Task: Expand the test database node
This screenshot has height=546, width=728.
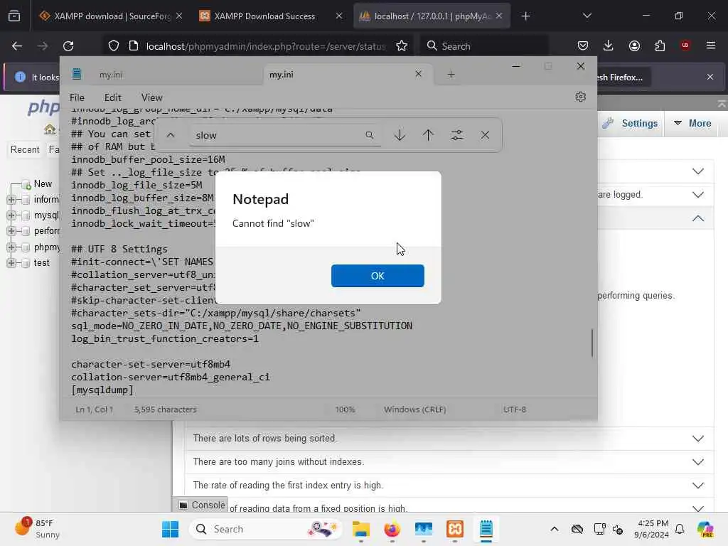Action: (x=11, y=263)
